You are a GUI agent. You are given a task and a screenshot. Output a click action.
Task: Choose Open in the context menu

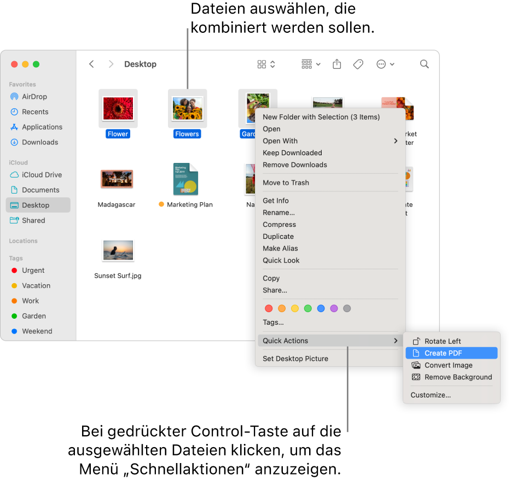point(330,129)
